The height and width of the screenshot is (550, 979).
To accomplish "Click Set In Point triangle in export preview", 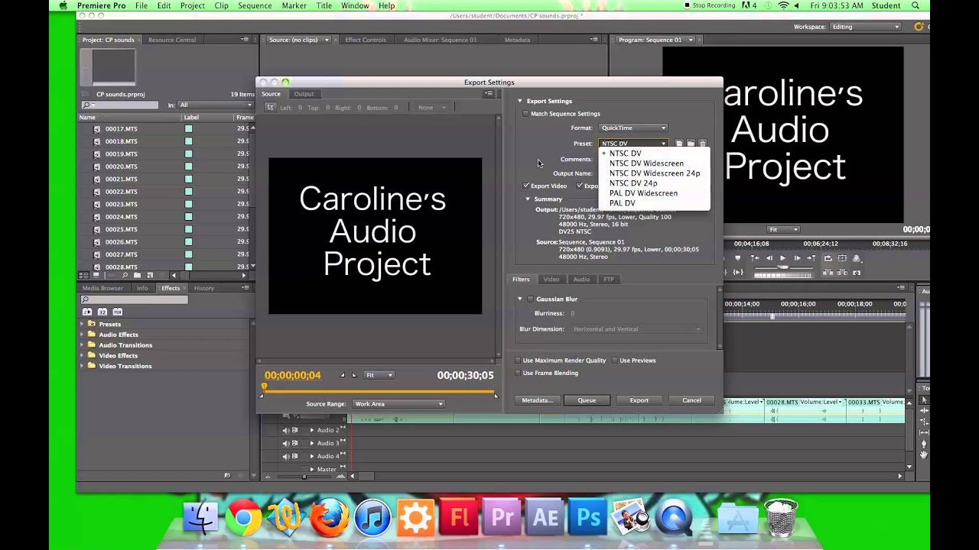I will pyautogui.click(x=343, y=375).
